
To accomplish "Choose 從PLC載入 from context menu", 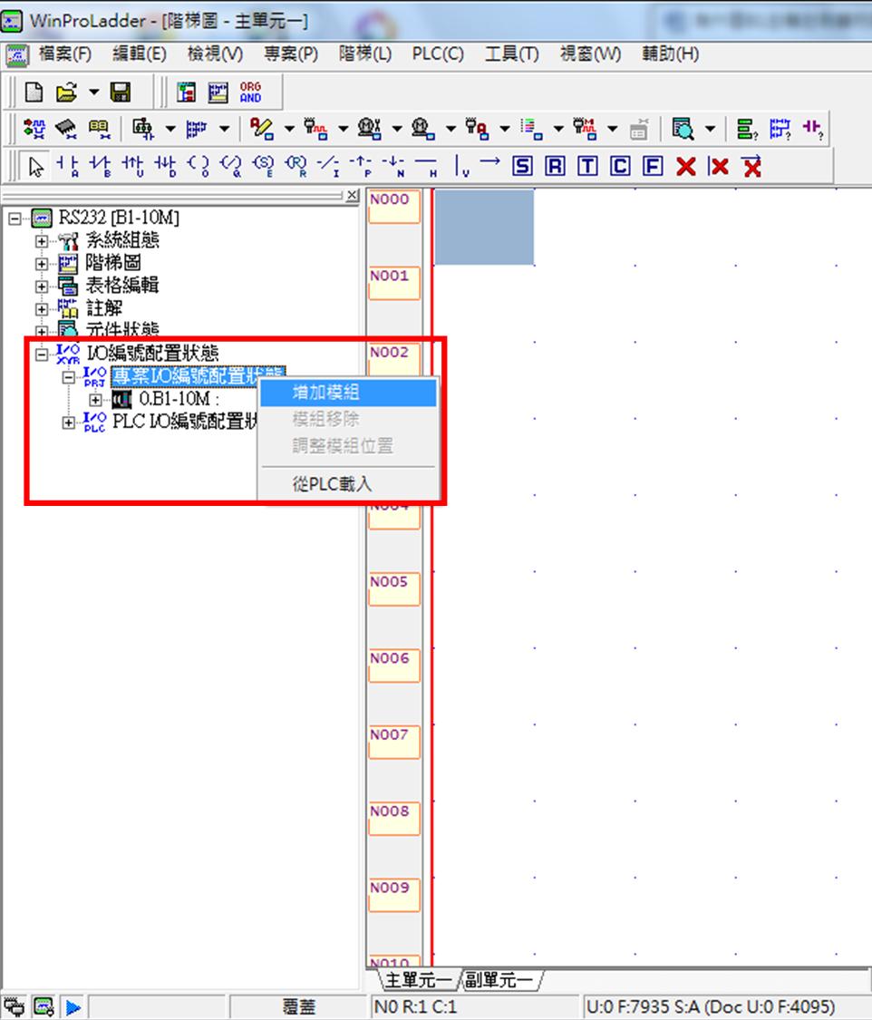I will (x=348, y=484).
